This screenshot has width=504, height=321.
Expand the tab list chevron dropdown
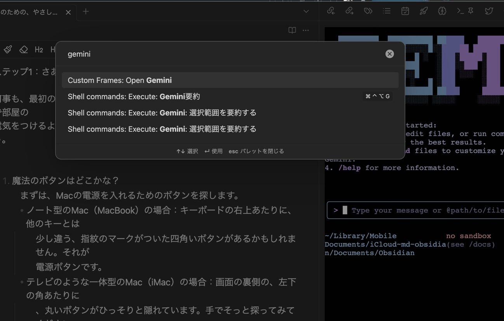pyautogui.click(x=306, y=12)
